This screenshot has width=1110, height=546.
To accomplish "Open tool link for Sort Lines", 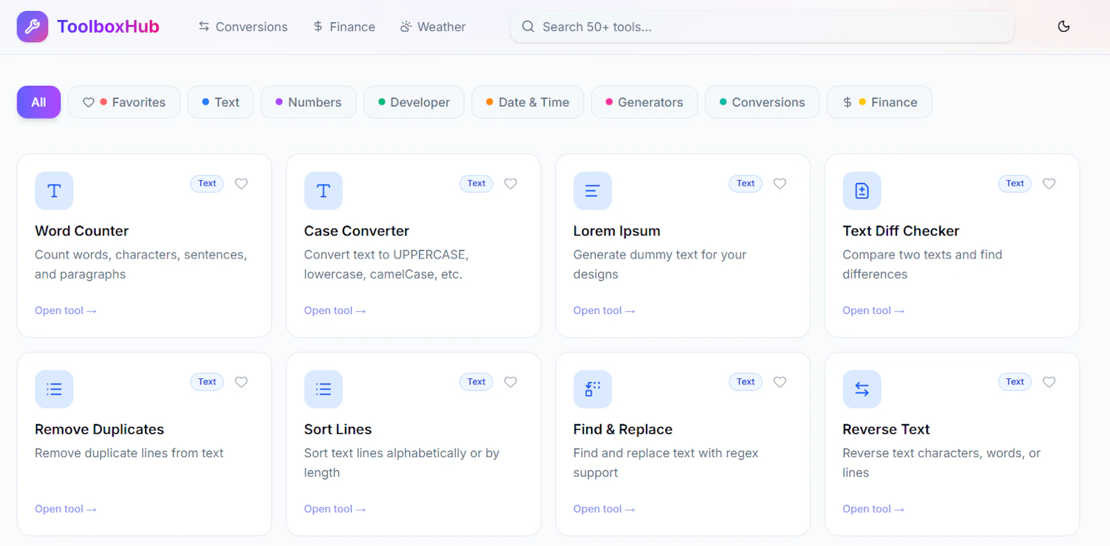I will coord(335,509).
